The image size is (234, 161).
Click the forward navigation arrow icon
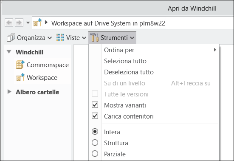[x=19, y=23]
